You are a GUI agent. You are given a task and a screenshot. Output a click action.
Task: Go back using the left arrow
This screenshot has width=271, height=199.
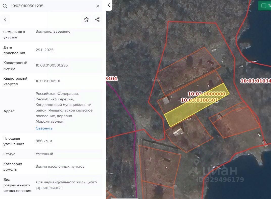(x=5, y=19)
